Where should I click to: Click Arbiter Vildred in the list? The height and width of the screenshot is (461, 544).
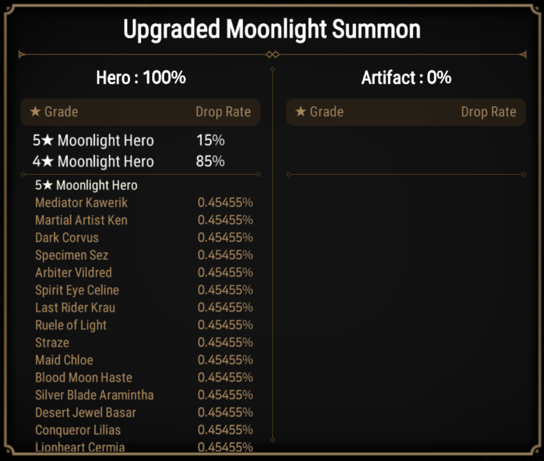[73, 272]
